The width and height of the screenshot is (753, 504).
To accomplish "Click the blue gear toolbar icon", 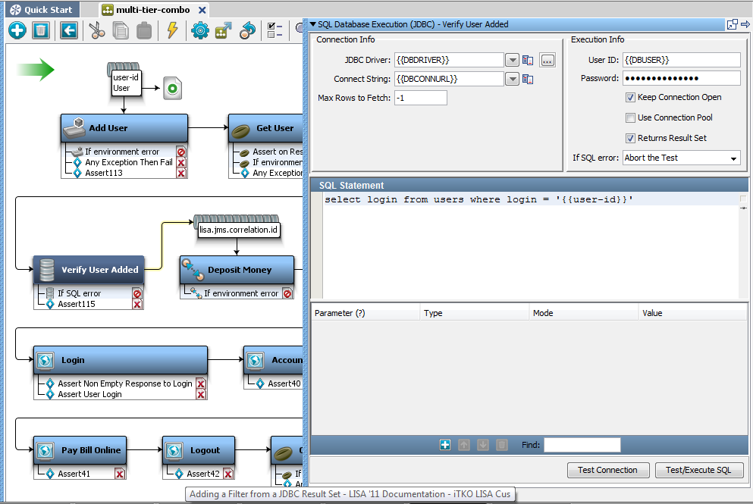I will [x=199, y=30].
